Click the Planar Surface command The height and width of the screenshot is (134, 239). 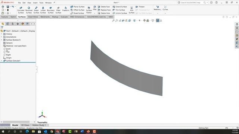(x=77, y=7)
